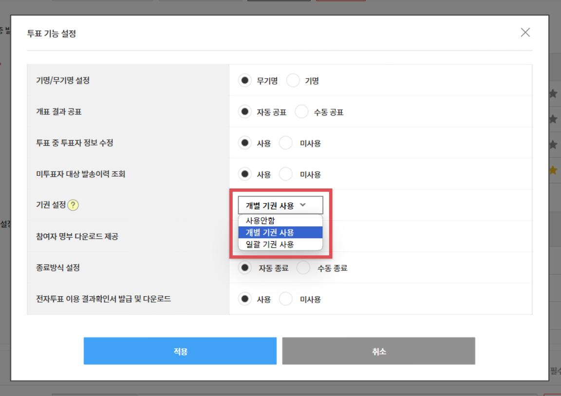This screenshot has width=561, height=396.
Task: Collapse the 개별 기권 사용 dropdown box
Action: (280, 206)
